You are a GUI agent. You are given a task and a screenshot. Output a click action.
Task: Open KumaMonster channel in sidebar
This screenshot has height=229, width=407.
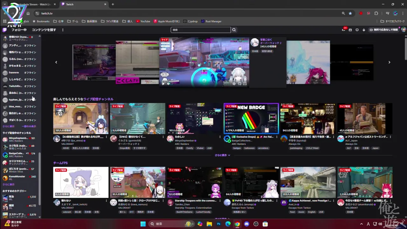pyautogui.click(x=19, y=178)
